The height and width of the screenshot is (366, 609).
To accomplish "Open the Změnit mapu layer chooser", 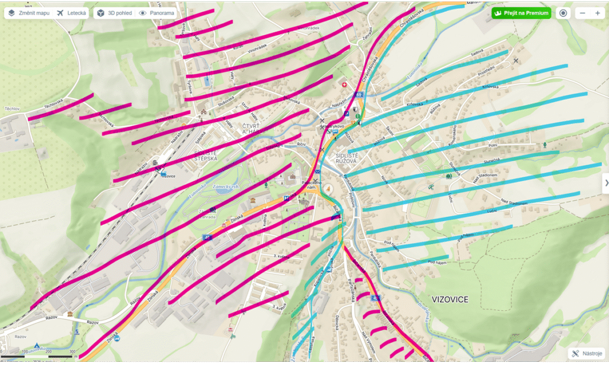I will (29, 13).
